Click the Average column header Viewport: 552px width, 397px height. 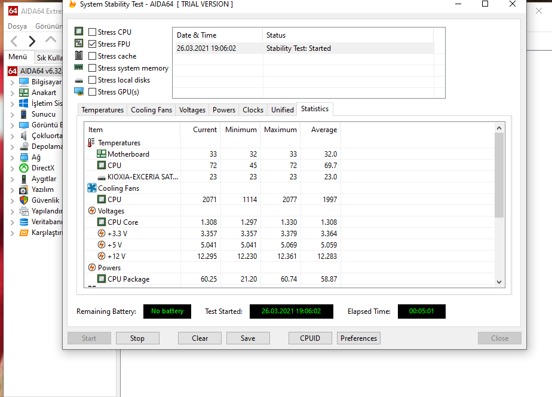[321, 130]
